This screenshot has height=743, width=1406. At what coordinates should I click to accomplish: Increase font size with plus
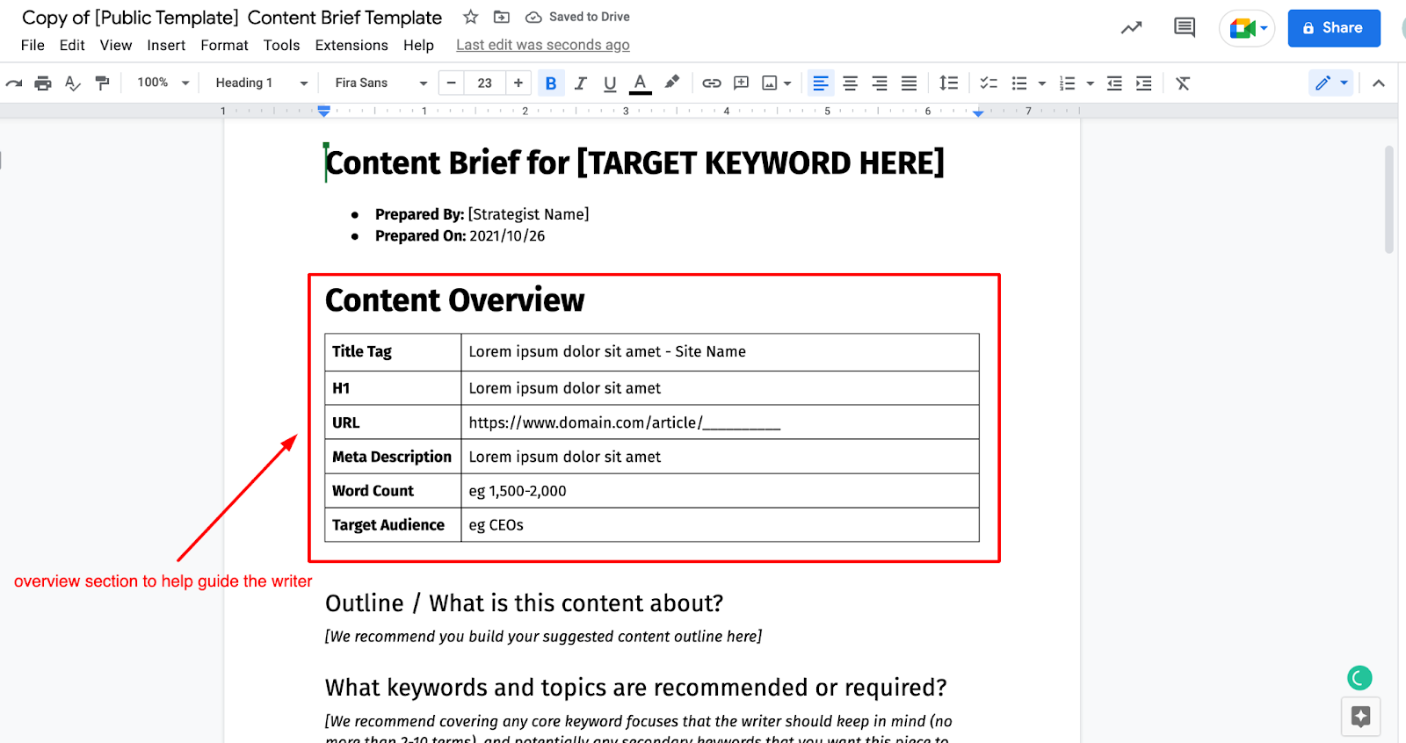click(518, 83)
